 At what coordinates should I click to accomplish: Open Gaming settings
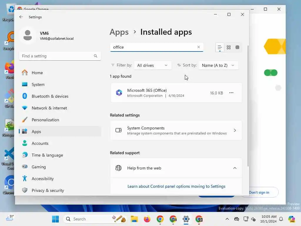coord(60,167)
